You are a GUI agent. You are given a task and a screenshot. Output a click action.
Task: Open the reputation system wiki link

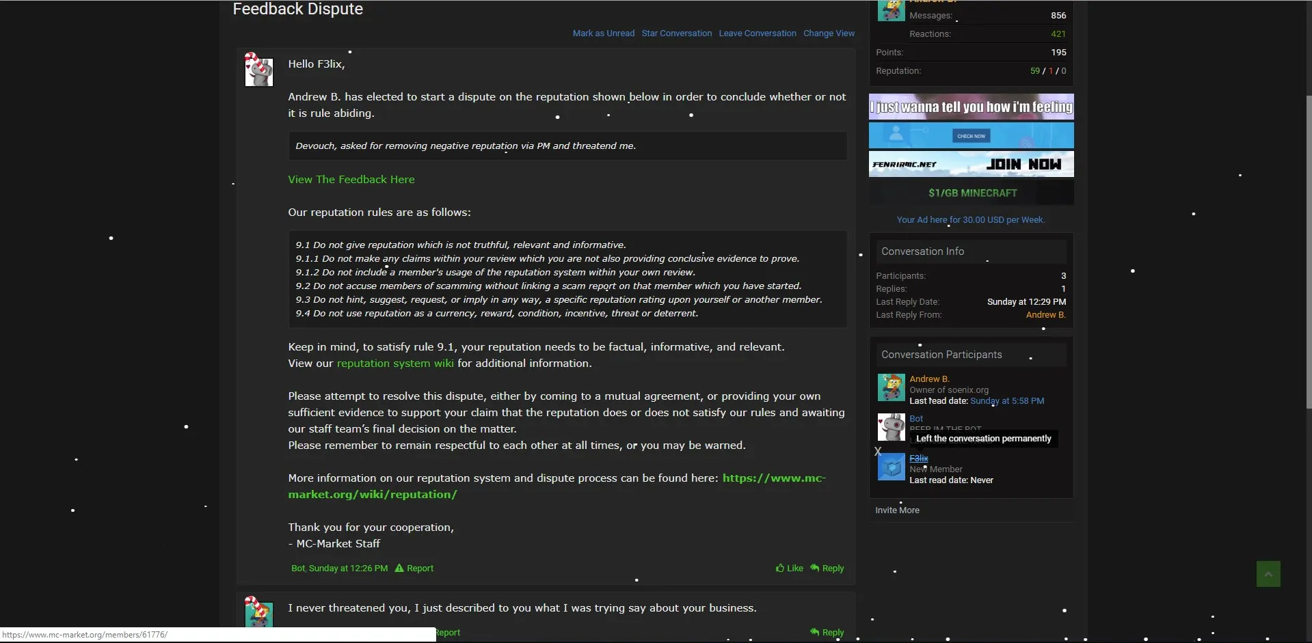(x=394, y=364)
